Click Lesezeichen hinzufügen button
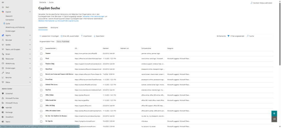The width and height of the screenshot is (281, 128). click(49, 36)
